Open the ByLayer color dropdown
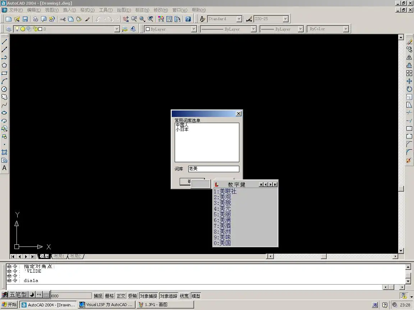 coord(194,29)
